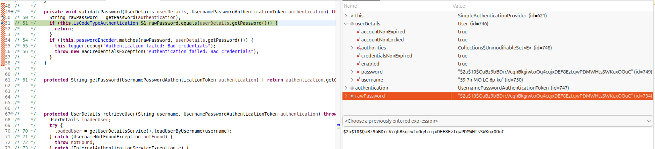Click the field icon beside credentialsNonExpired
The height and width of the screenshot is (149, 655).
(x=358, y=55)
